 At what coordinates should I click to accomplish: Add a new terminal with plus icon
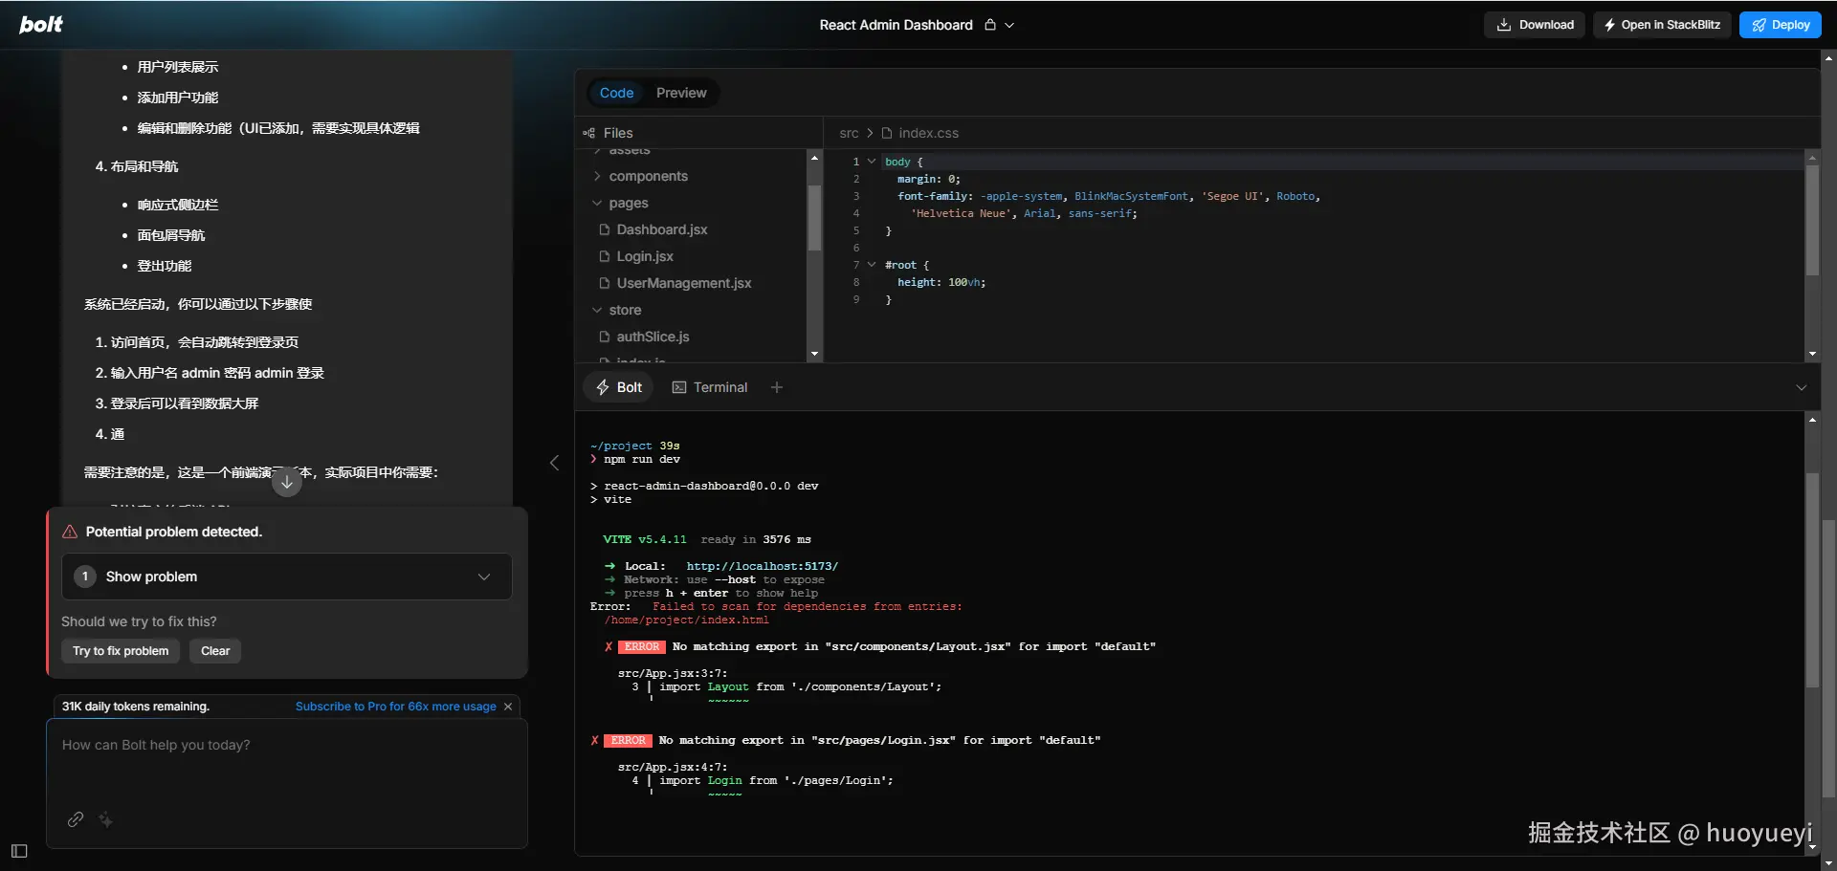point(777,387)
